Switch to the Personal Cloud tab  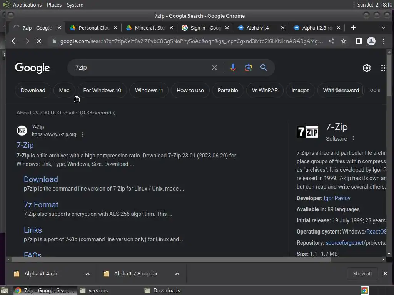(93, 28)
